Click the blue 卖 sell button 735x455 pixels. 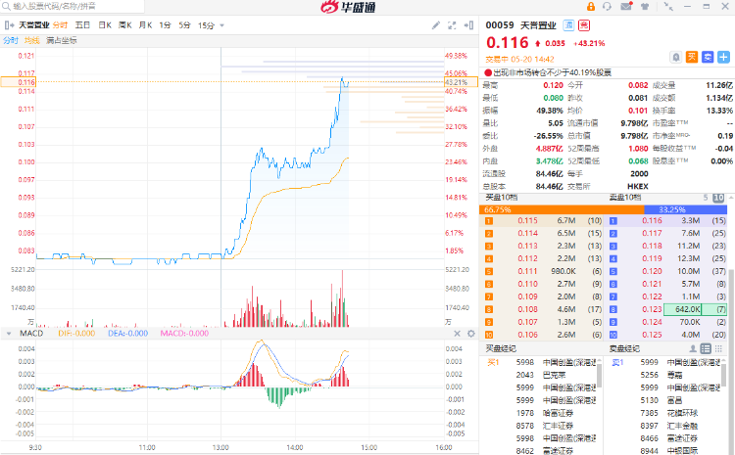pyautogui.click(x=708, y=57)
